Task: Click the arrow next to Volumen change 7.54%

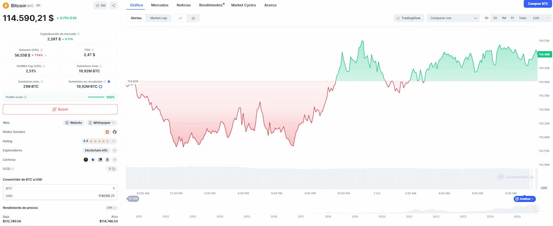Action: click(x=45, y=55)
